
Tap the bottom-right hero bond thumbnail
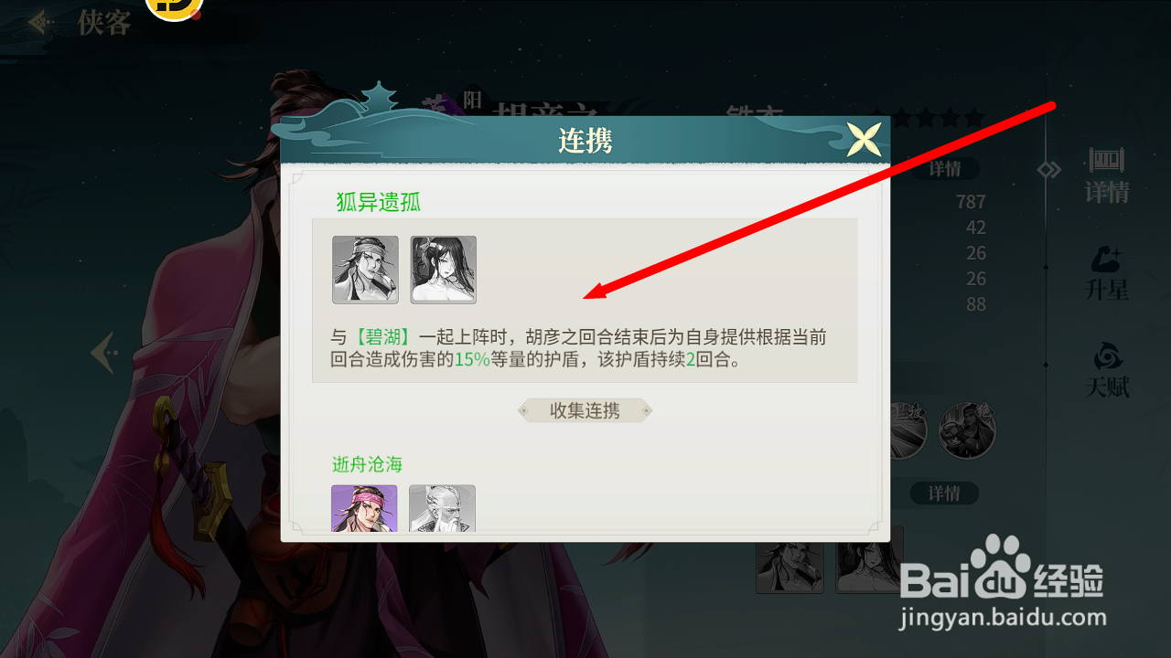869,560
